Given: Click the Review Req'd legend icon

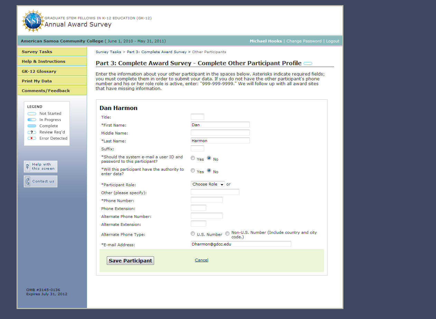Looking at the screenshot, I should click(x=32, y=132).
